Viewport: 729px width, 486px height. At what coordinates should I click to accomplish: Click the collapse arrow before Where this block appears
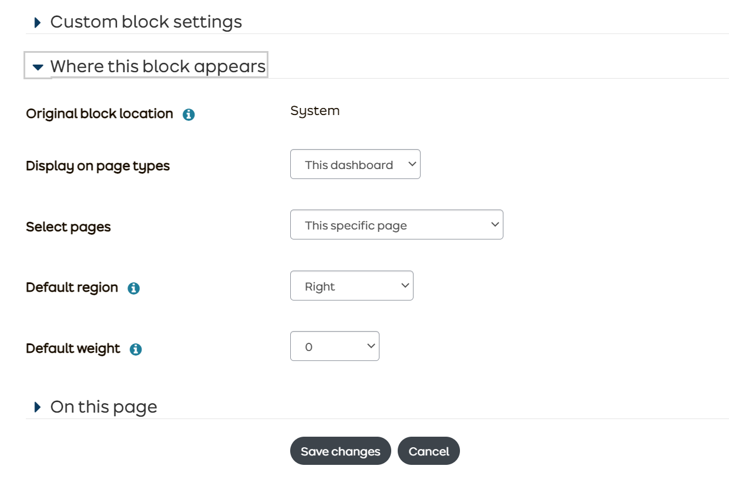(37, 66)
